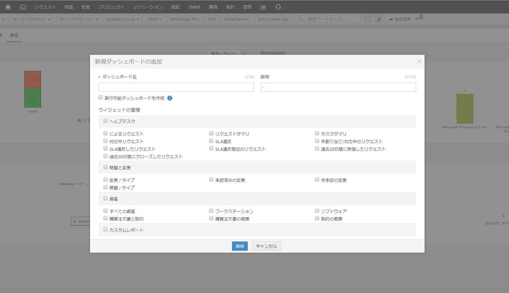Click the search magnifier icon

tap(300, 19)
